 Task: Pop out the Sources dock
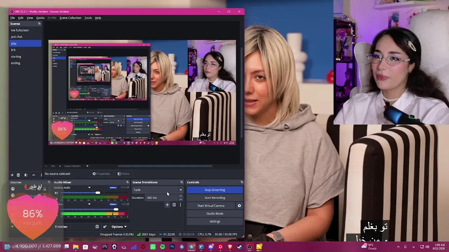[49, 182]
